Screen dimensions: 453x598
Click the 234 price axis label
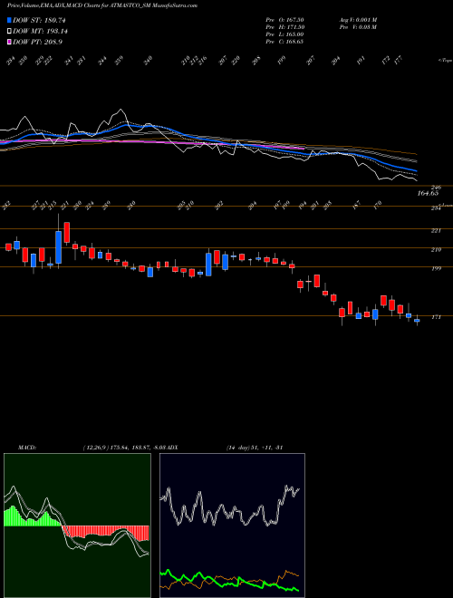[436, 207]
